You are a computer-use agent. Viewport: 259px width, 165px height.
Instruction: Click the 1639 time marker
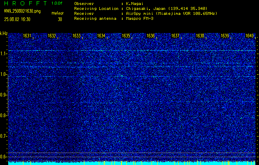click(x=225, y=36)
